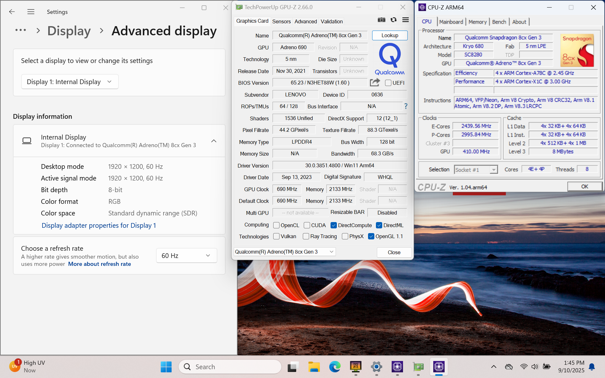Click the active CPU-Z taskbar icon
Image resolution: width=605 pixels, height=378 pixels.
coord(439,367)
